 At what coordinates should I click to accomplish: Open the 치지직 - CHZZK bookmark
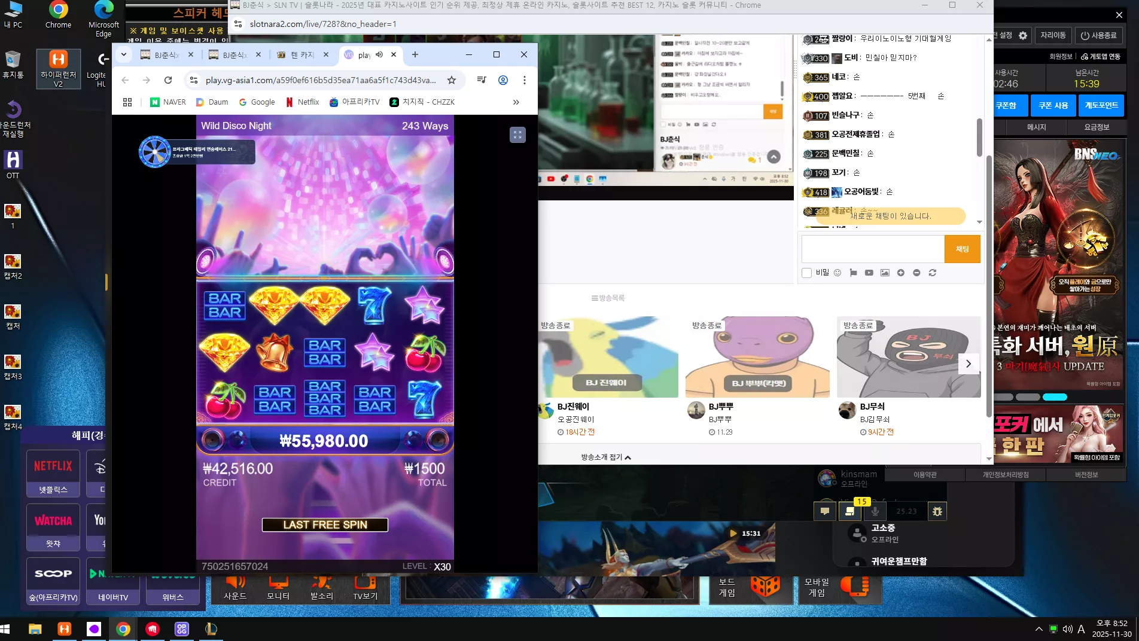coord(422,102)
